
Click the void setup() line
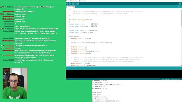pyautogui.click(x=76, y=37)
